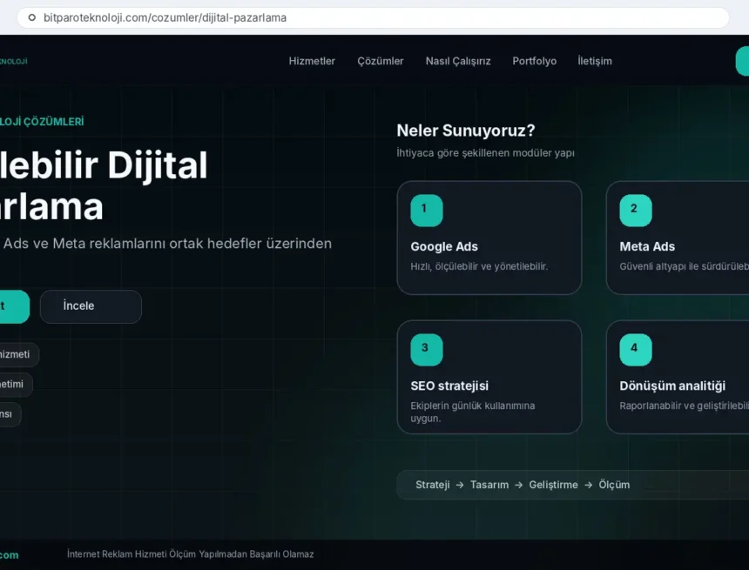Click the footer ticker about İnternet Reklam Hizmeti
Viewport: 749px width, 570px height.
pos(190,554)
